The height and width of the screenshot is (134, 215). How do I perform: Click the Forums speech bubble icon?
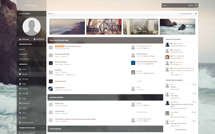coord(20,74)
